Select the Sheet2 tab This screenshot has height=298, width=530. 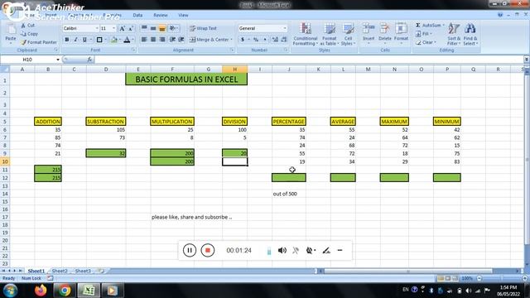click(60, 271)
